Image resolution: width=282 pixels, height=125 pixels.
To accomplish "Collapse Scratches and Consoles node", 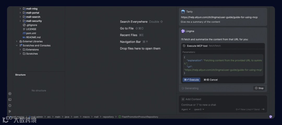I will tap(17, 45).
